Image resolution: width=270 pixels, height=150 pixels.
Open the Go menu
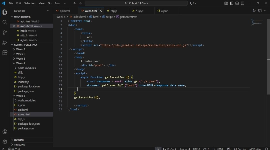50,3
